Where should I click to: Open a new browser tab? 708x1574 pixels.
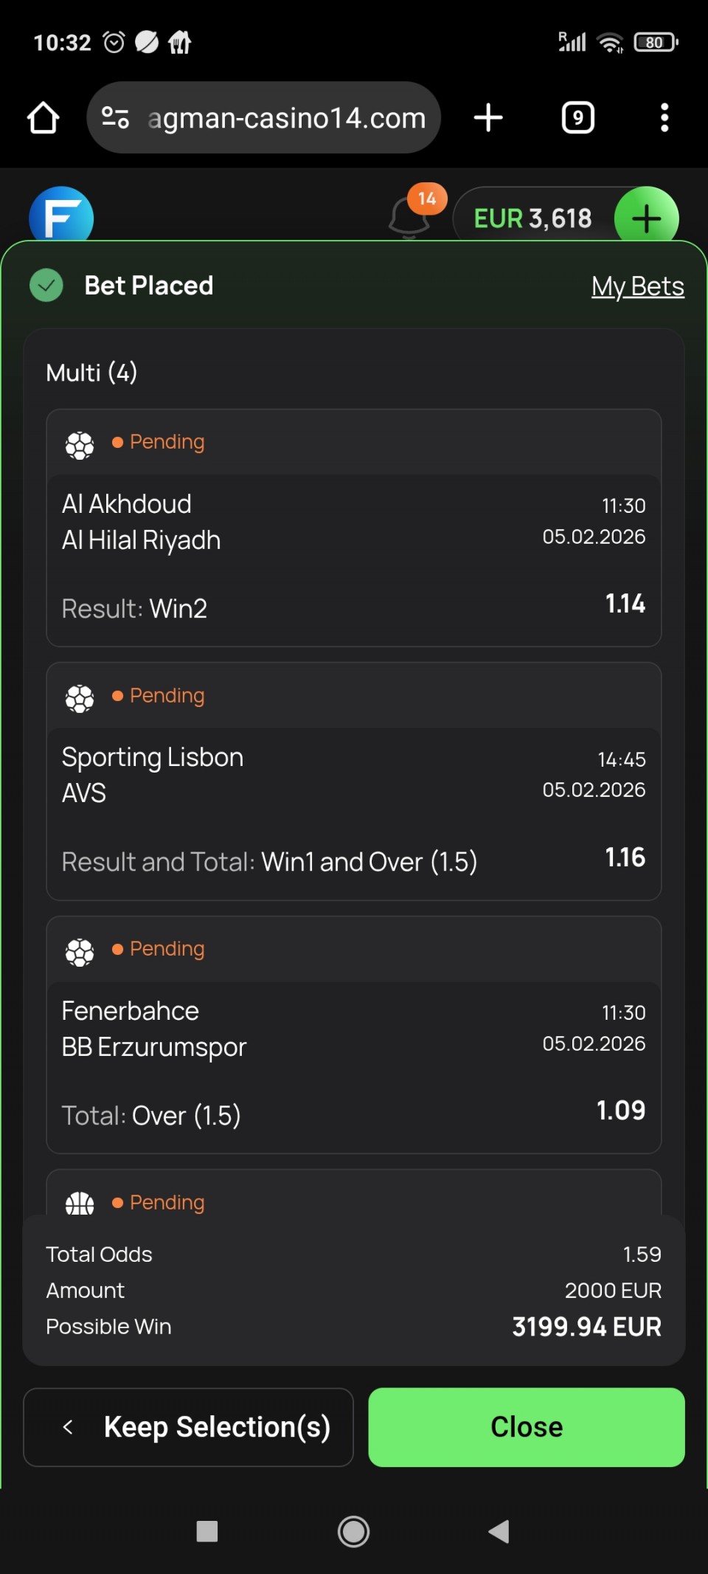[488, 118]
